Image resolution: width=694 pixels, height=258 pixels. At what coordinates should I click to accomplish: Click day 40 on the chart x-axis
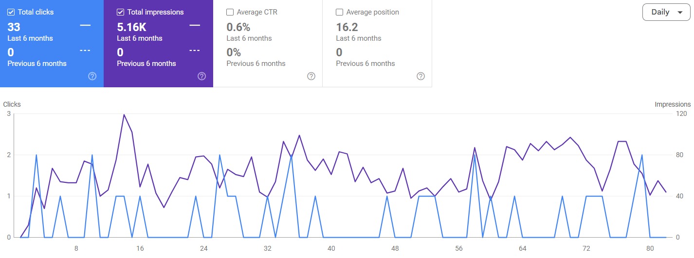point(331,249)
